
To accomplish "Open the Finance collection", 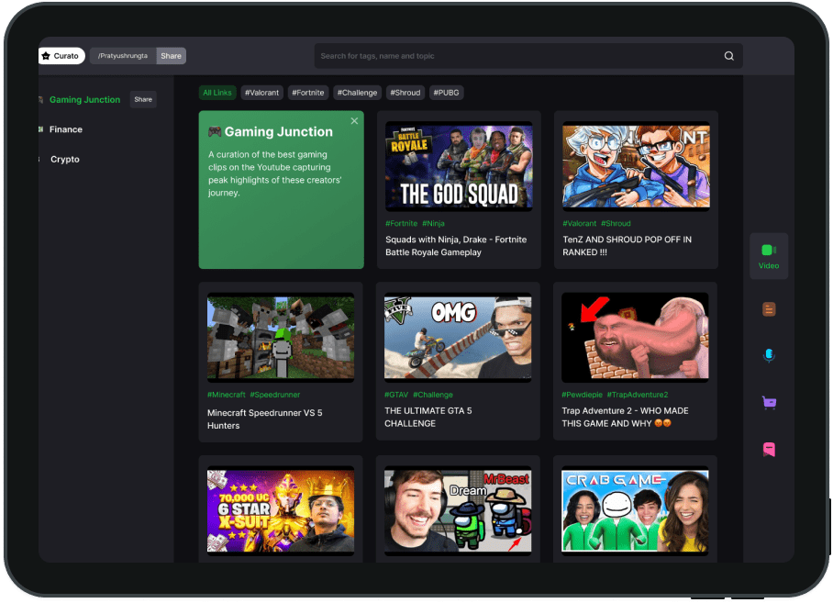I will [x=66, y=129].
